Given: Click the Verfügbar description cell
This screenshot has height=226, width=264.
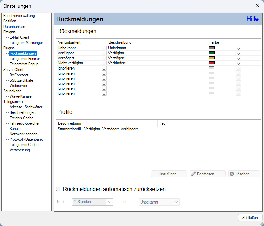Looking at the screenshot, I should pyautogui.click(x=158, y=53).
